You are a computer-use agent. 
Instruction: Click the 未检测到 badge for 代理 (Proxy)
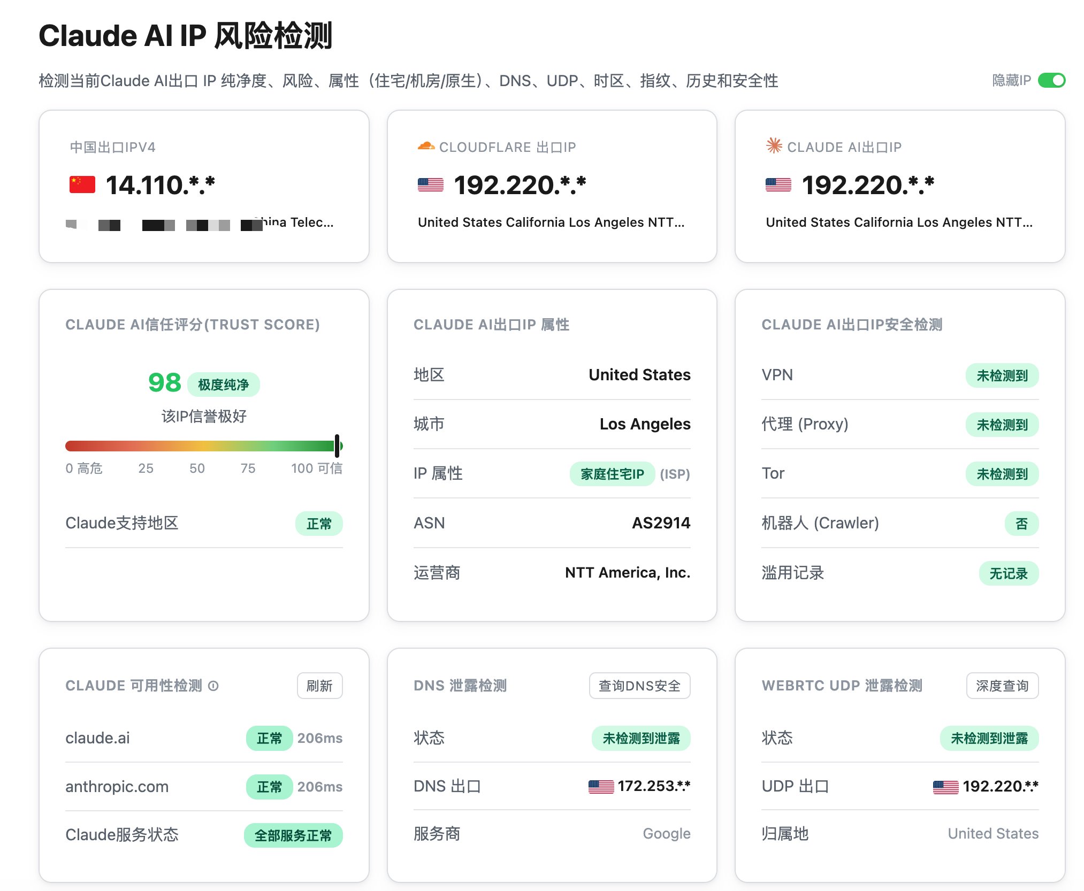tap(1002, 425)
